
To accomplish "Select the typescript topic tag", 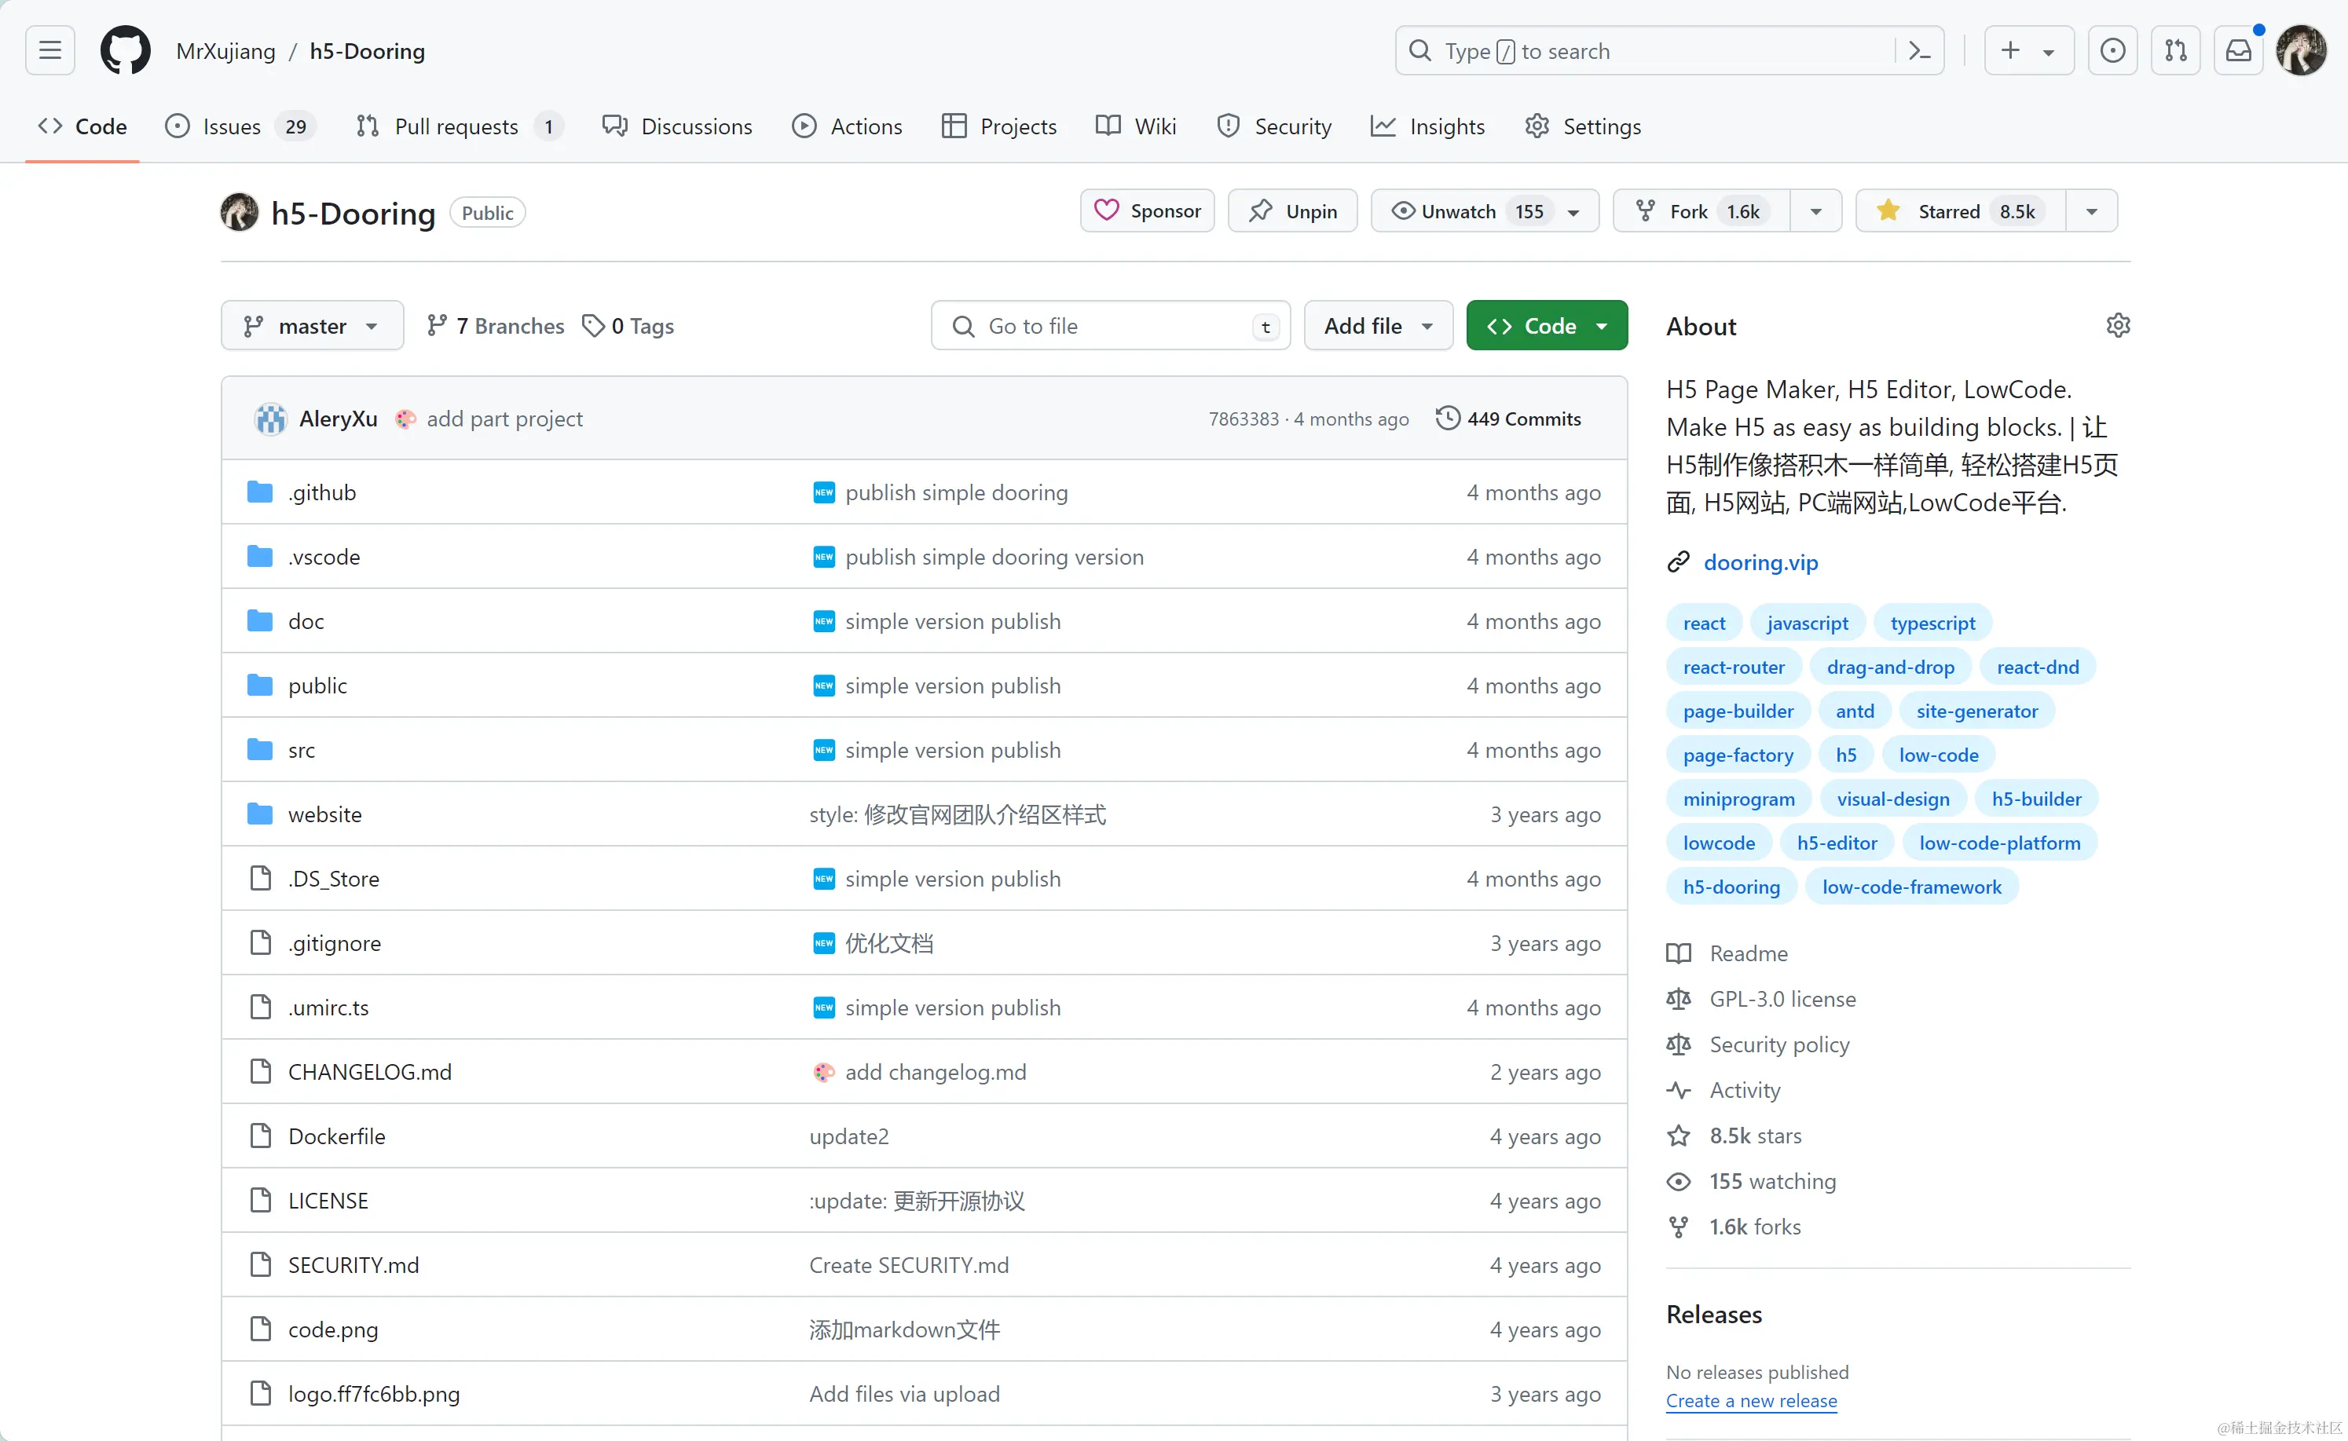I will (1932, 622).
